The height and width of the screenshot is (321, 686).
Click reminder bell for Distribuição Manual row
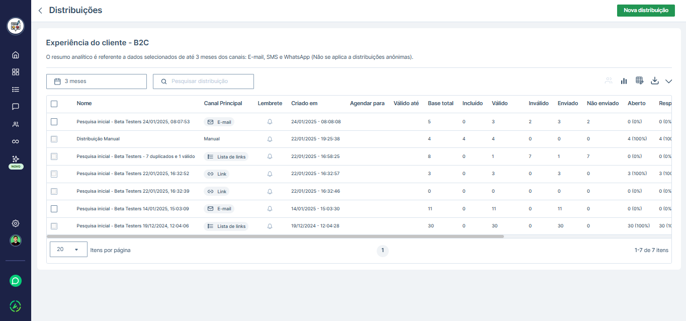click(270, 139)
